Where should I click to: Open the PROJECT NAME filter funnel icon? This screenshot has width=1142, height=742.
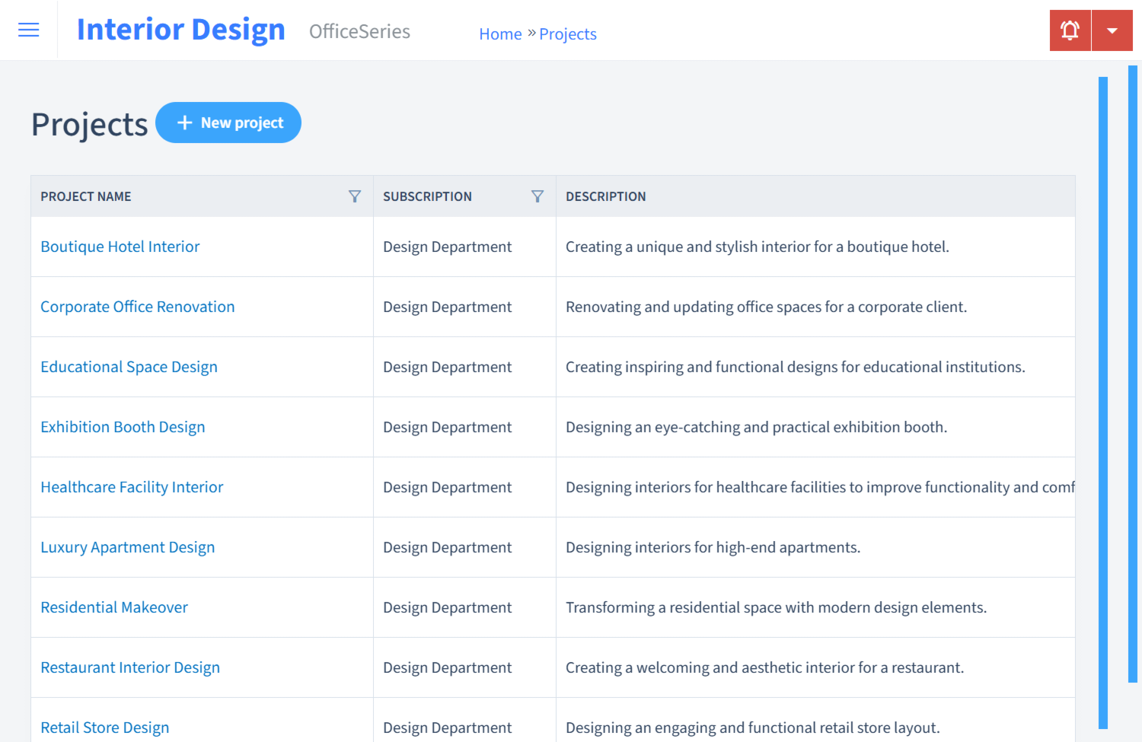pyautogui.click(x=355, y=196)
